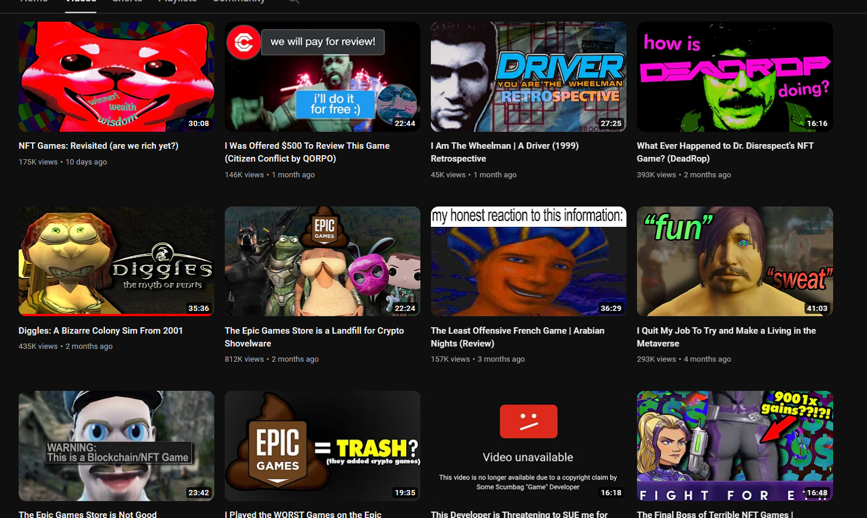Click the '393K views' text
Screen dimensions: 867x518
(656, 175)
